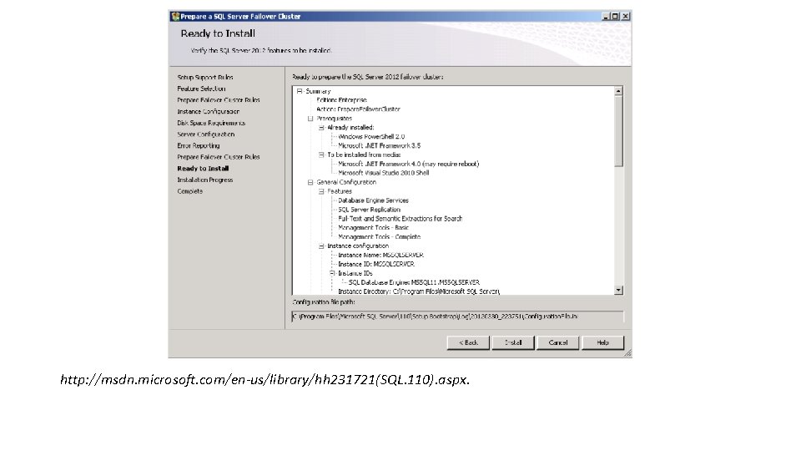Click the Back button
This screenshot has width=801, height=451.
(468, 342)
